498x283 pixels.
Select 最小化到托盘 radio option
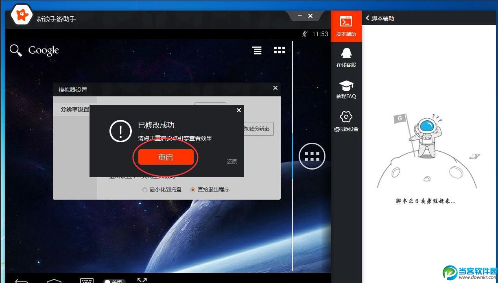[x=162, y=189]
